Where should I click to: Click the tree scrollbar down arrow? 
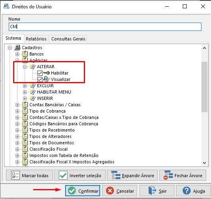[204, 163]
